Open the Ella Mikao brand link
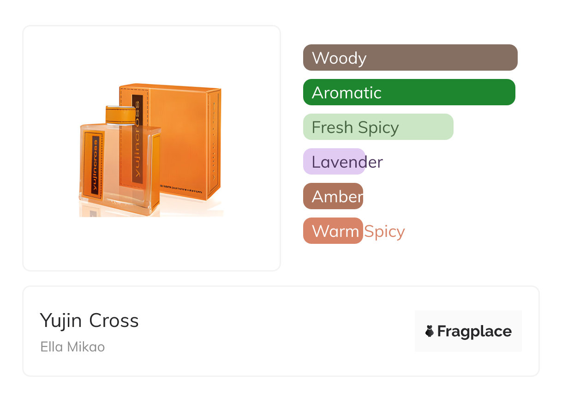Screen dimensions: 562x399 coord(72,347)
